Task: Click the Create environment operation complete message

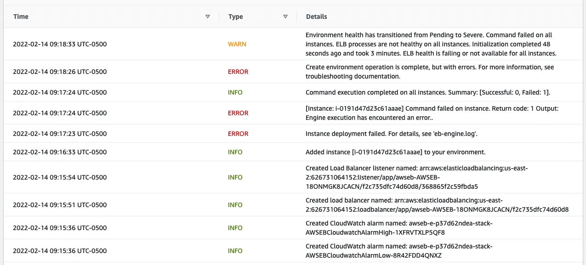Action: [x=429, y=72]
